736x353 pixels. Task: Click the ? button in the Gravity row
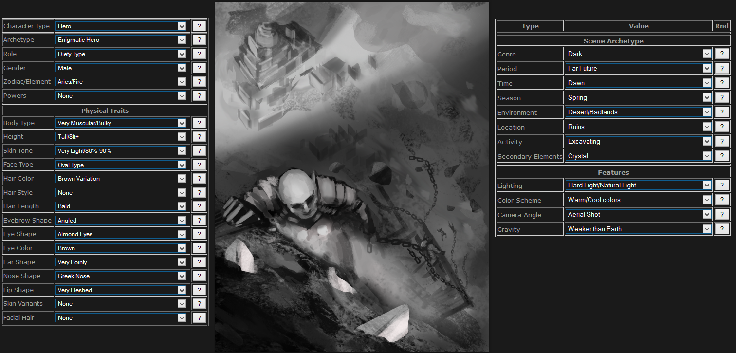(721, 229)
